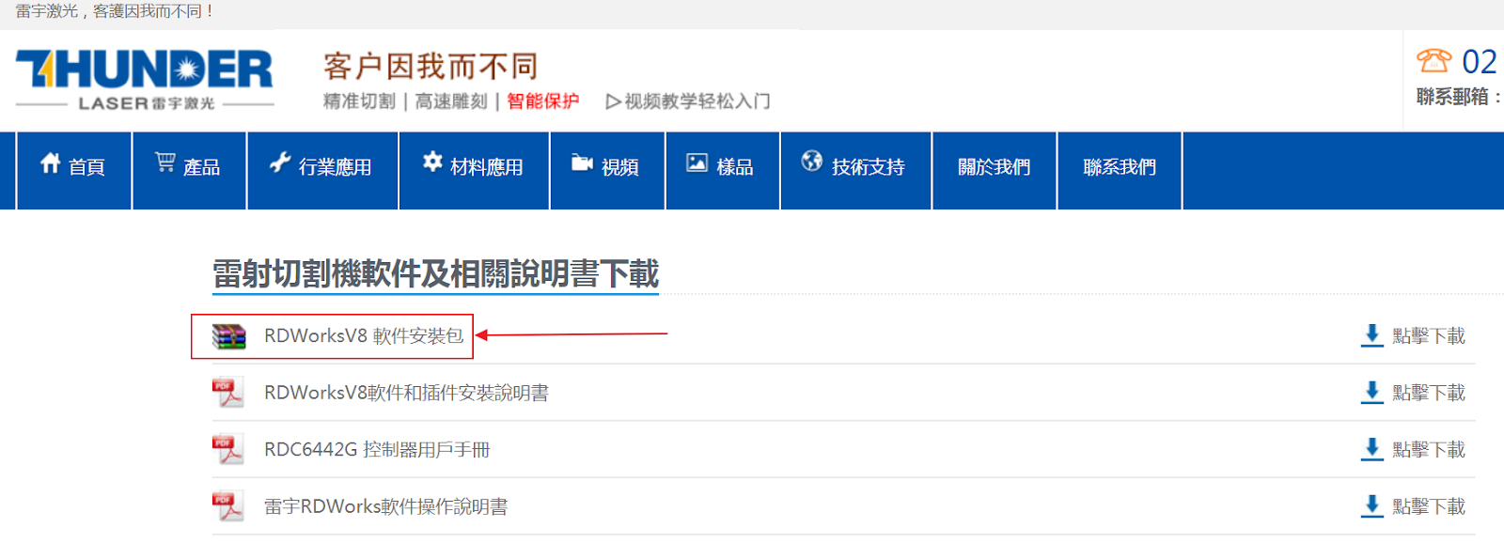Click the picture icon beside 樣品

pos(697,163)
